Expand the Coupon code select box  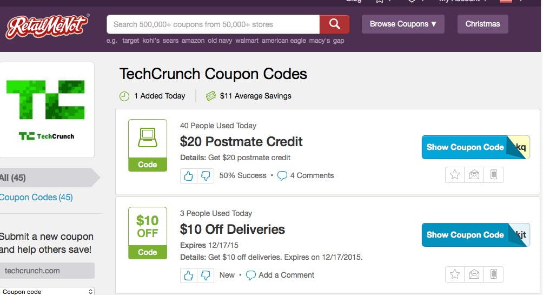(x=47, y=291)
